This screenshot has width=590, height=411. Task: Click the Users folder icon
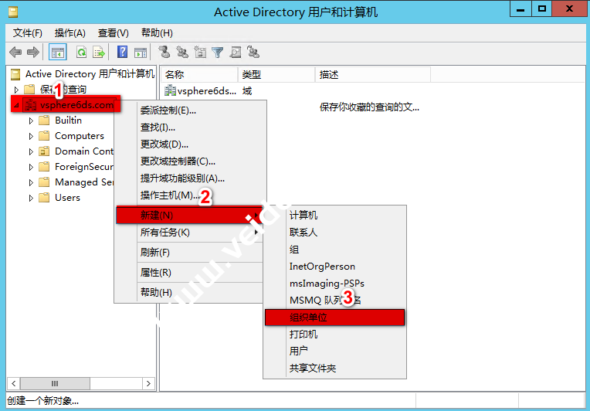pyautogui.click(x=44, y=198)
